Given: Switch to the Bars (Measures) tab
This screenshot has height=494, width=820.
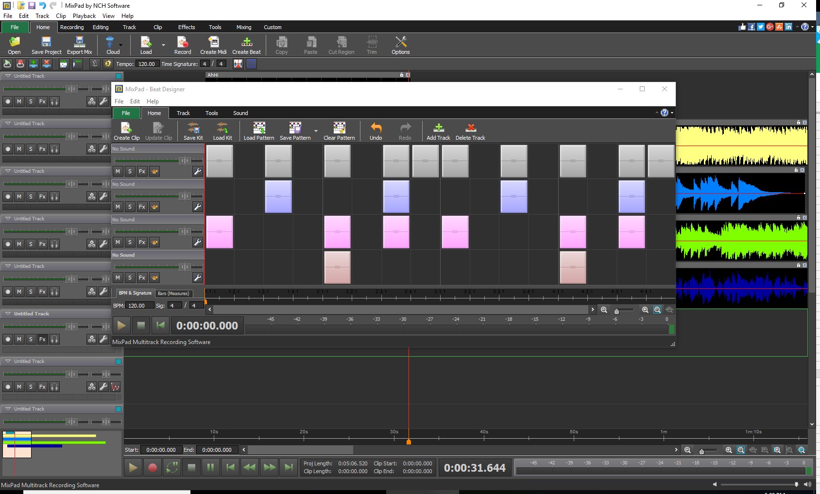Looking at the screenshot, I should pyautogui.click(x=173, y=293).
